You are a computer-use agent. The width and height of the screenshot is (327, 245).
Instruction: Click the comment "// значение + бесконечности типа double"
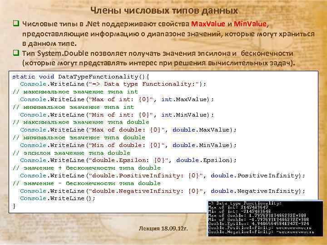87,168
